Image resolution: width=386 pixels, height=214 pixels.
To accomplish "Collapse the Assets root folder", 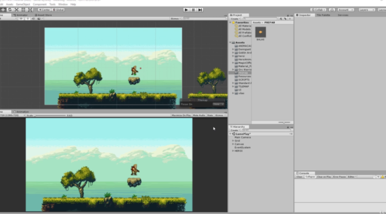I will point(230,43).
